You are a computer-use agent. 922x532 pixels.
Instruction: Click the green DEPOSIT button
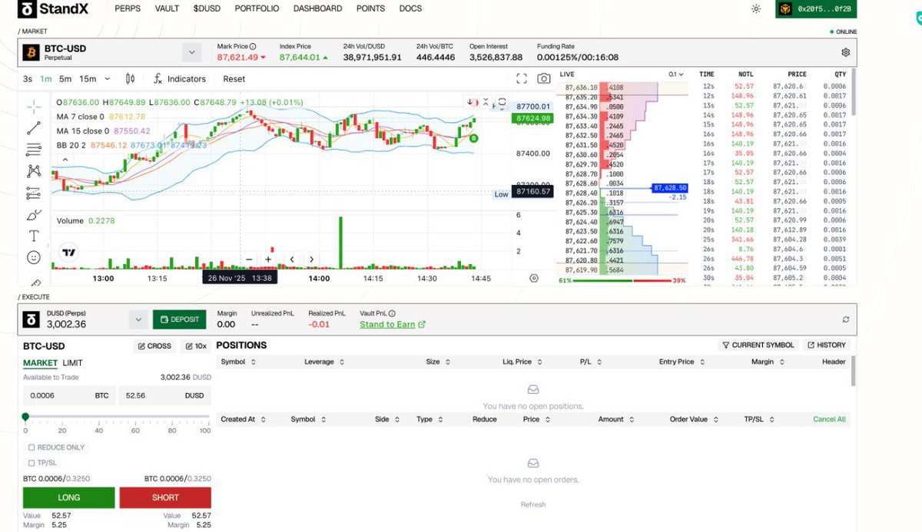(179, 319)
